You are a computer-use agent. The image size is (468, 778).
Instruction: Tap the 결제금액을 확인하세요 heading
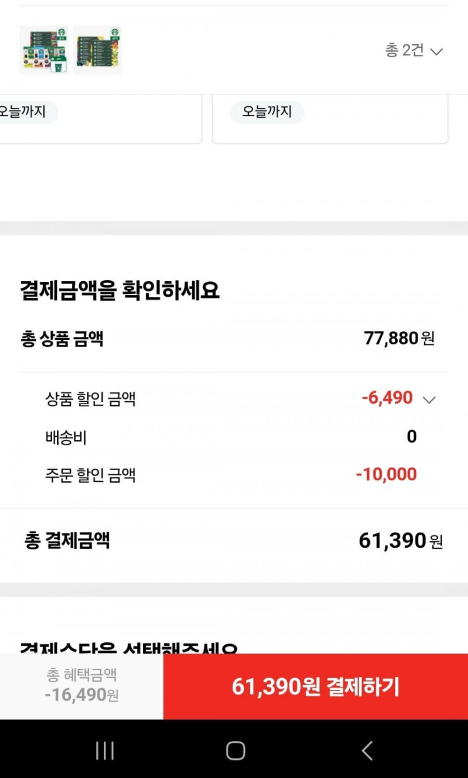119,290
